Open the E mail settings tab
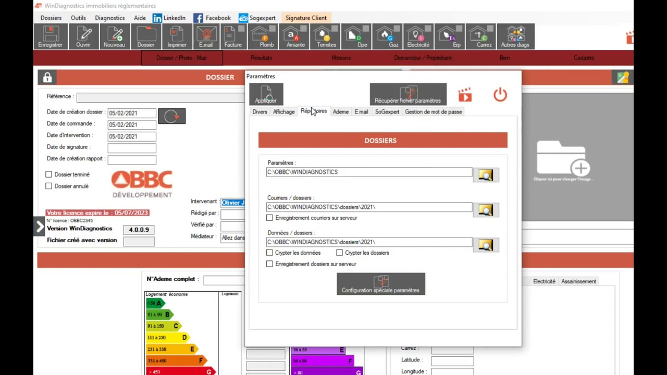This screenshot has height=375, width=667. tap(361, 111)
